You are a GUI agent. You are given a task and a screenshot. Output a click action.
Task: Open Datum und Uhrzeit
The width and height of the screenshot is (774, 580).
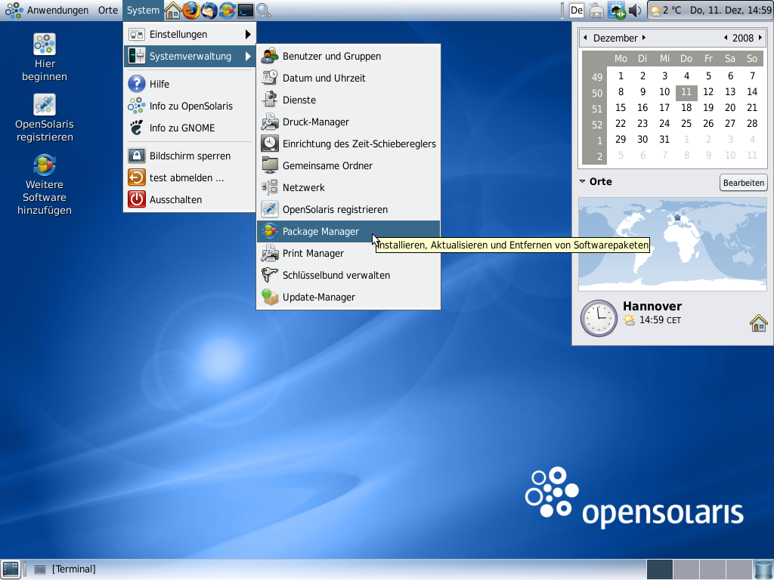348,78
